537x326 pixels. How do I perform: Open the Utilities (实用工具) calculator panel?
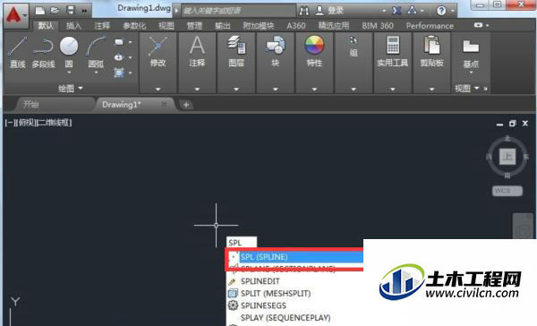[393, 51]
